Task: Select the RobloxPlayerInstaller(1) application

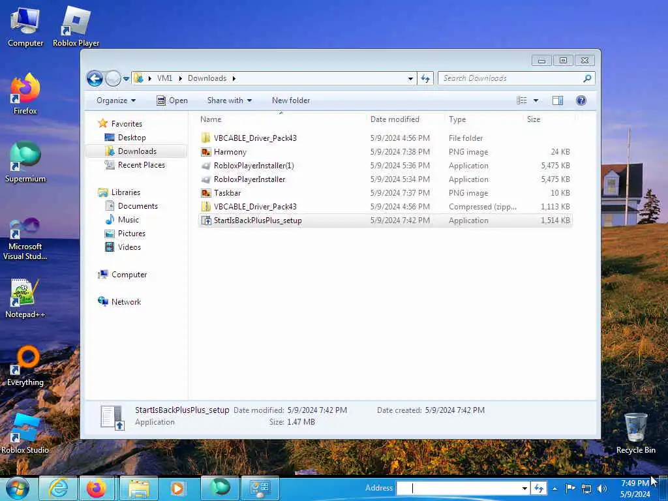Action: point(385,165)
